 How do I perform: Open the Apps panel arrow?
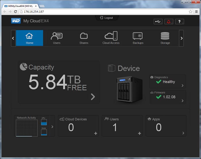pyautogui.click(x=183, y=133)
